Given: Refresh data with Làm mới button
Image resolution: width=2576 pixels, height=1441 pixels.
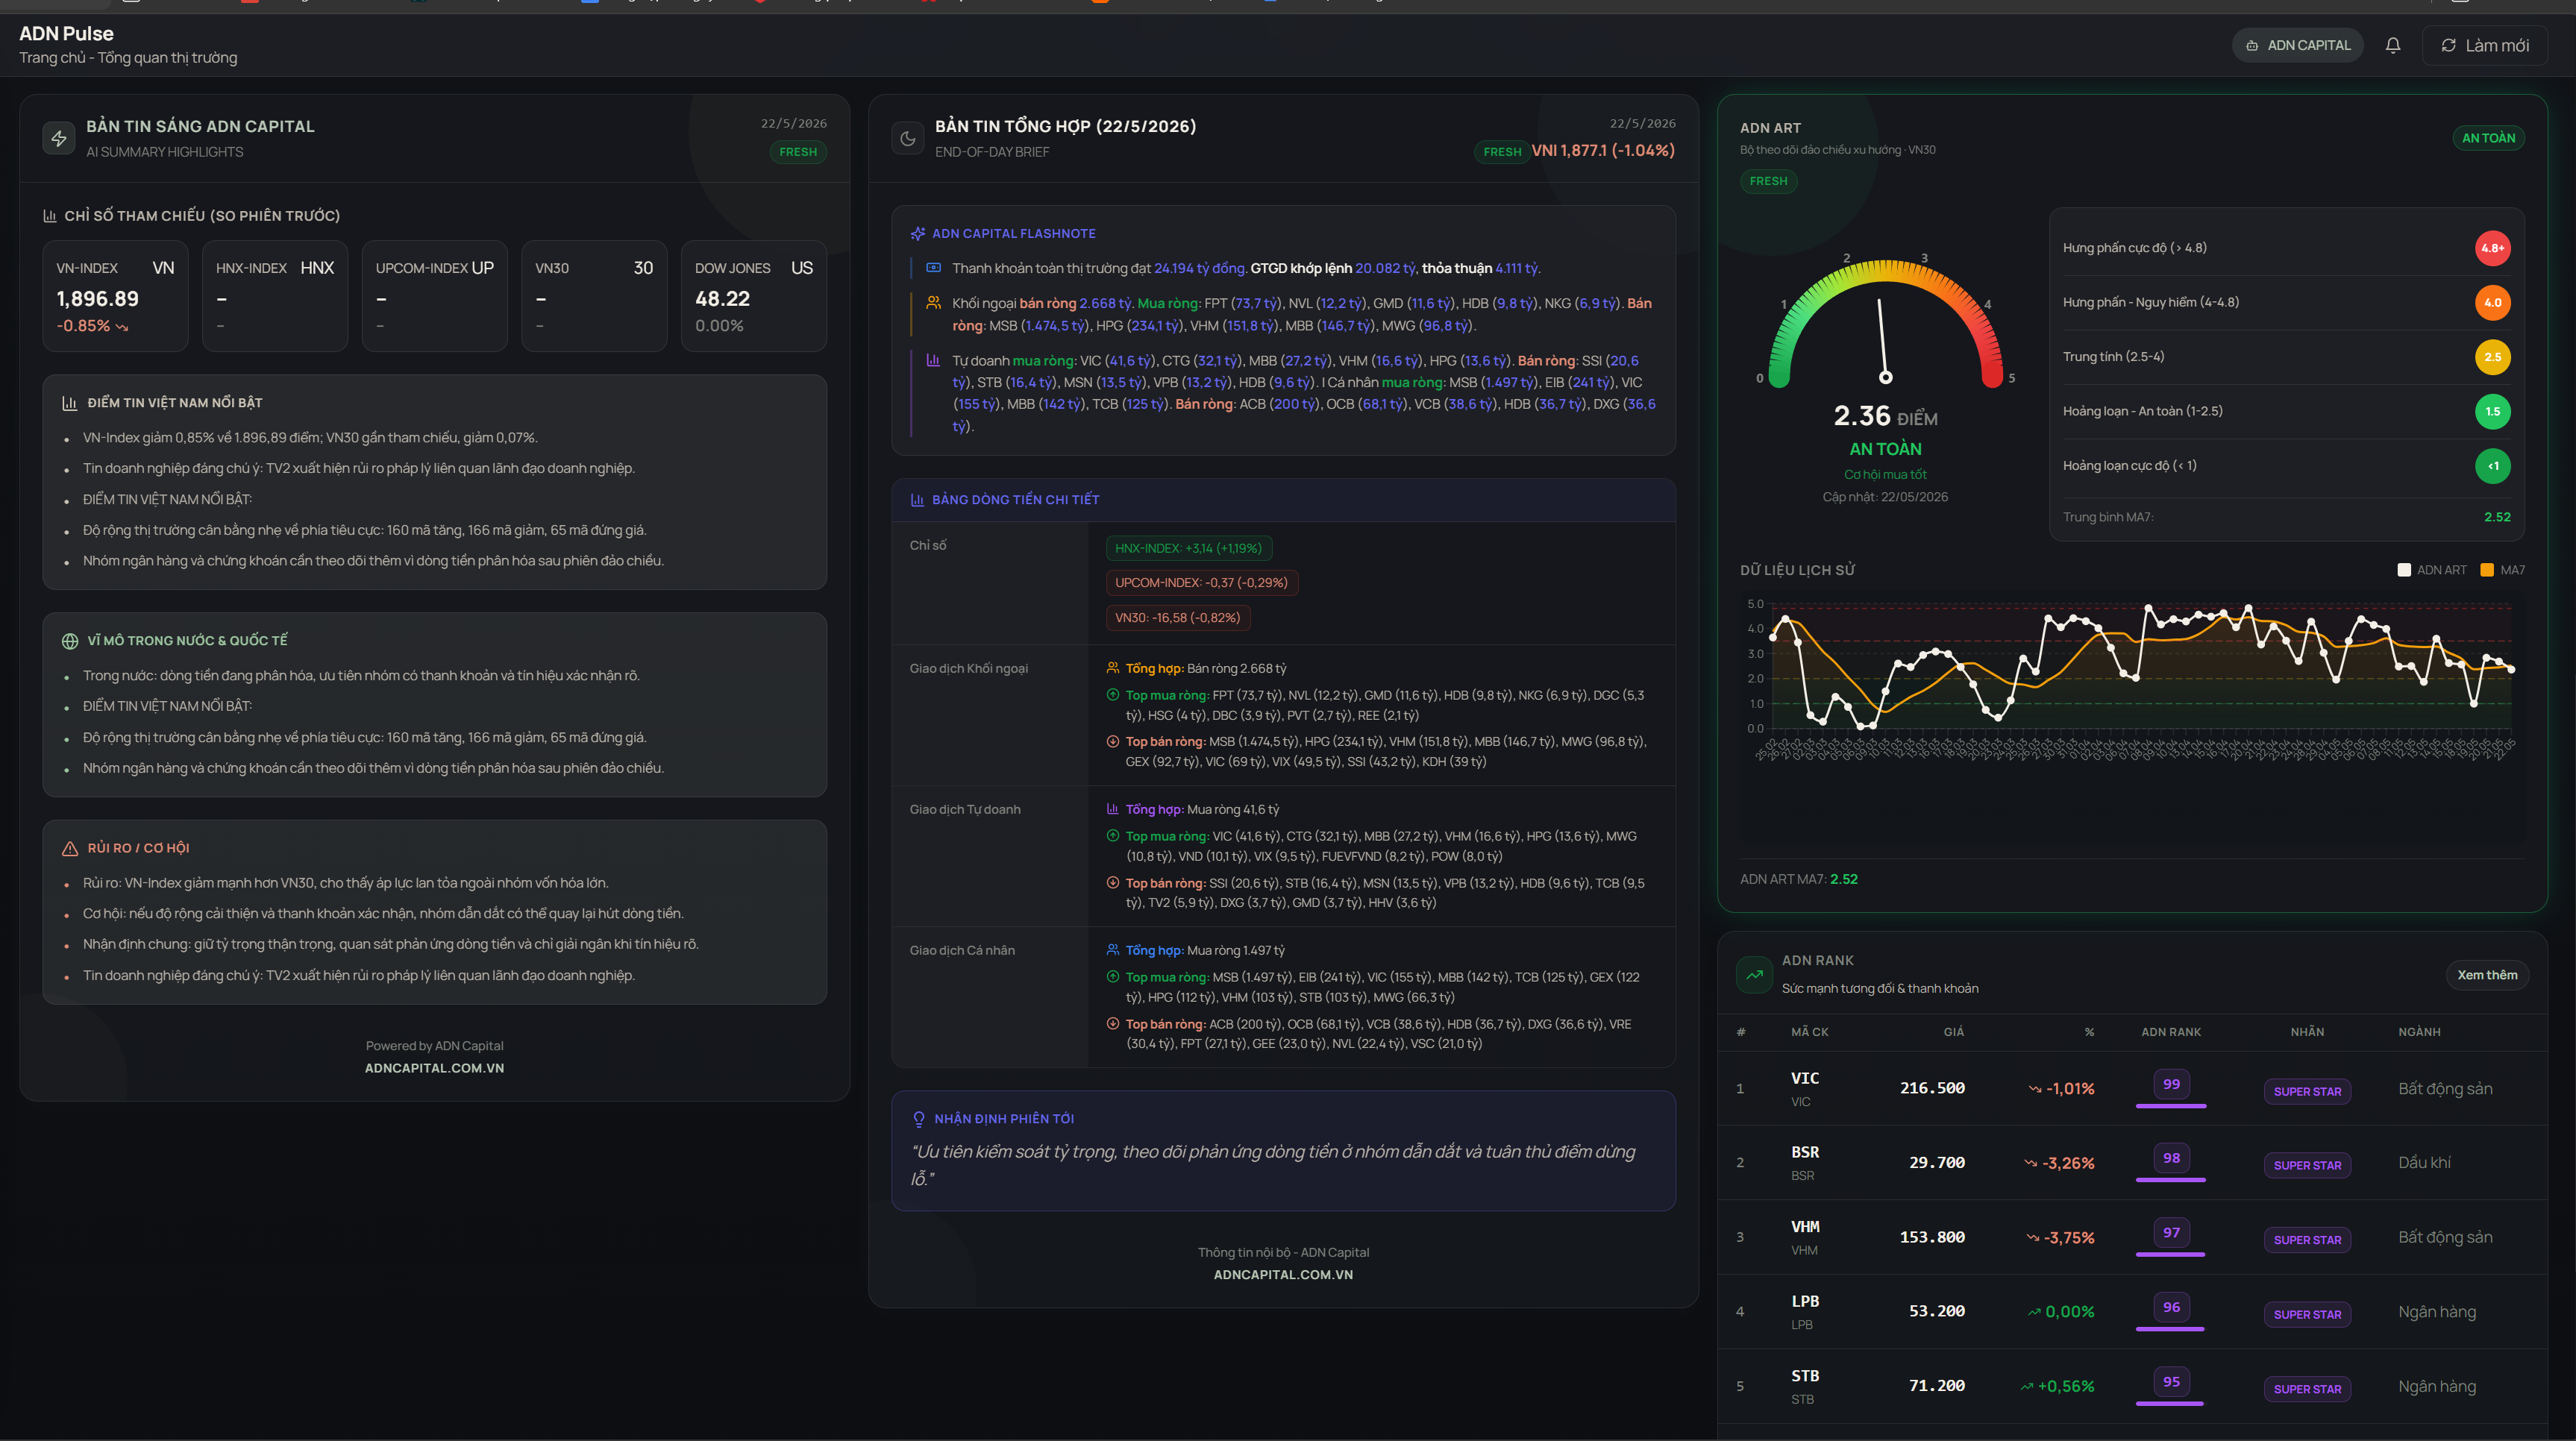Looking at the screenshot, I should tap(2484, 45).
